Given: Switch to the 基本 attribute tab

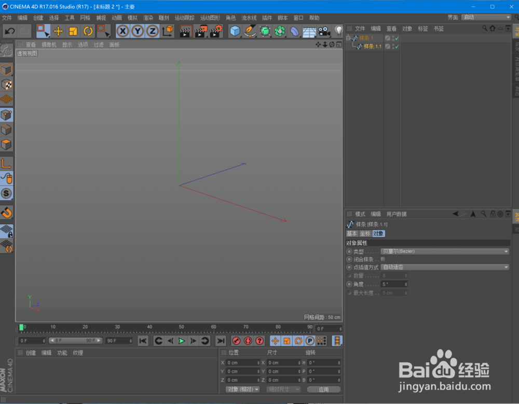Looking at the screenshot, I should (351, 233).
